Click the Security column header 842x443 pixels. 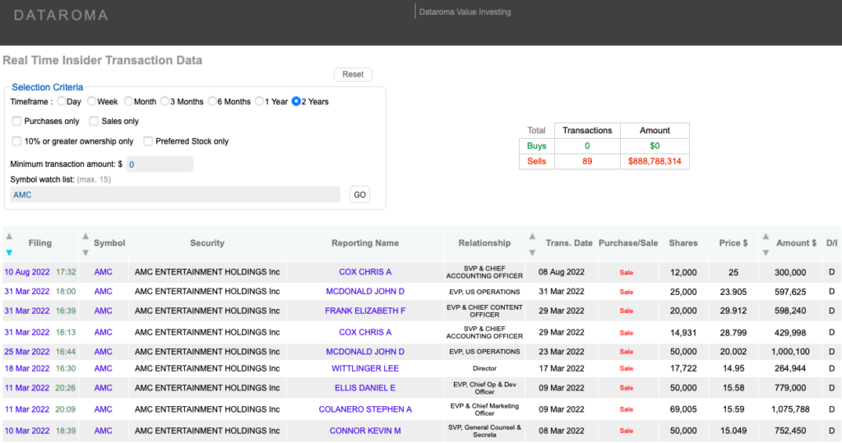click(207, 242)
